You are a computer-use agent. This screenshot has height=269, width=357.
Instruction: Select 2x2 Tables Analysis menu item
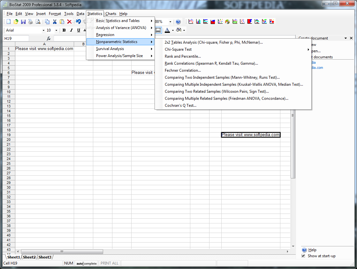pos(233,42)
